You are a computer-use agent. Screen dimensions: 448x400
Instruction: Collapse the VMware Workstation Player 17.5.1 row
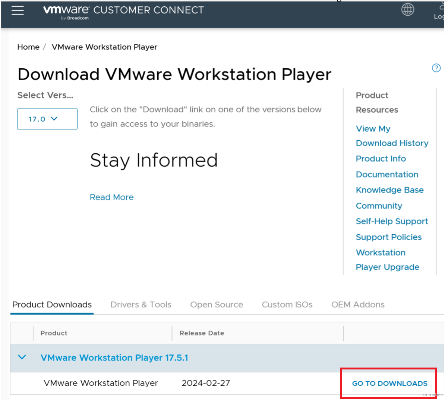click(22, 357)
